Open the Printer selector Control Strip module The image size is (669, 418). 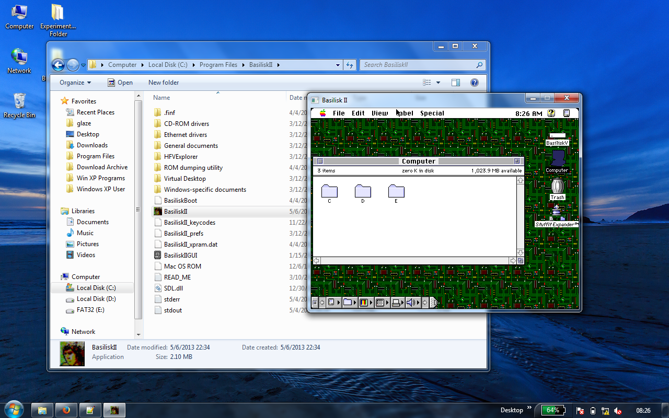(x=398, y=303)
